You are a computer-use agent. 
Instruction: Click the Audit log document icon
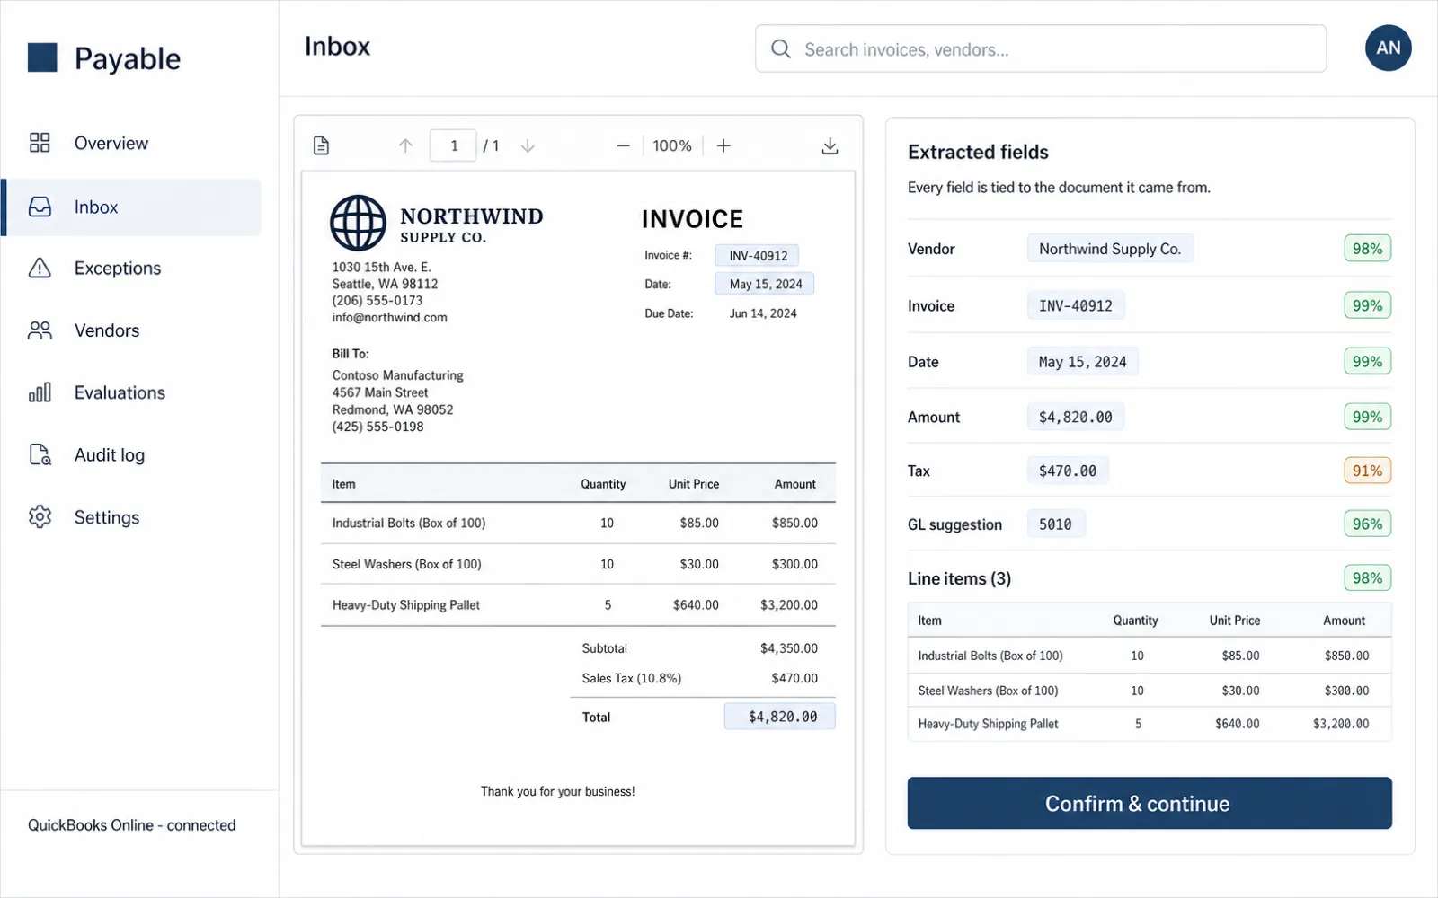(40, 454)
